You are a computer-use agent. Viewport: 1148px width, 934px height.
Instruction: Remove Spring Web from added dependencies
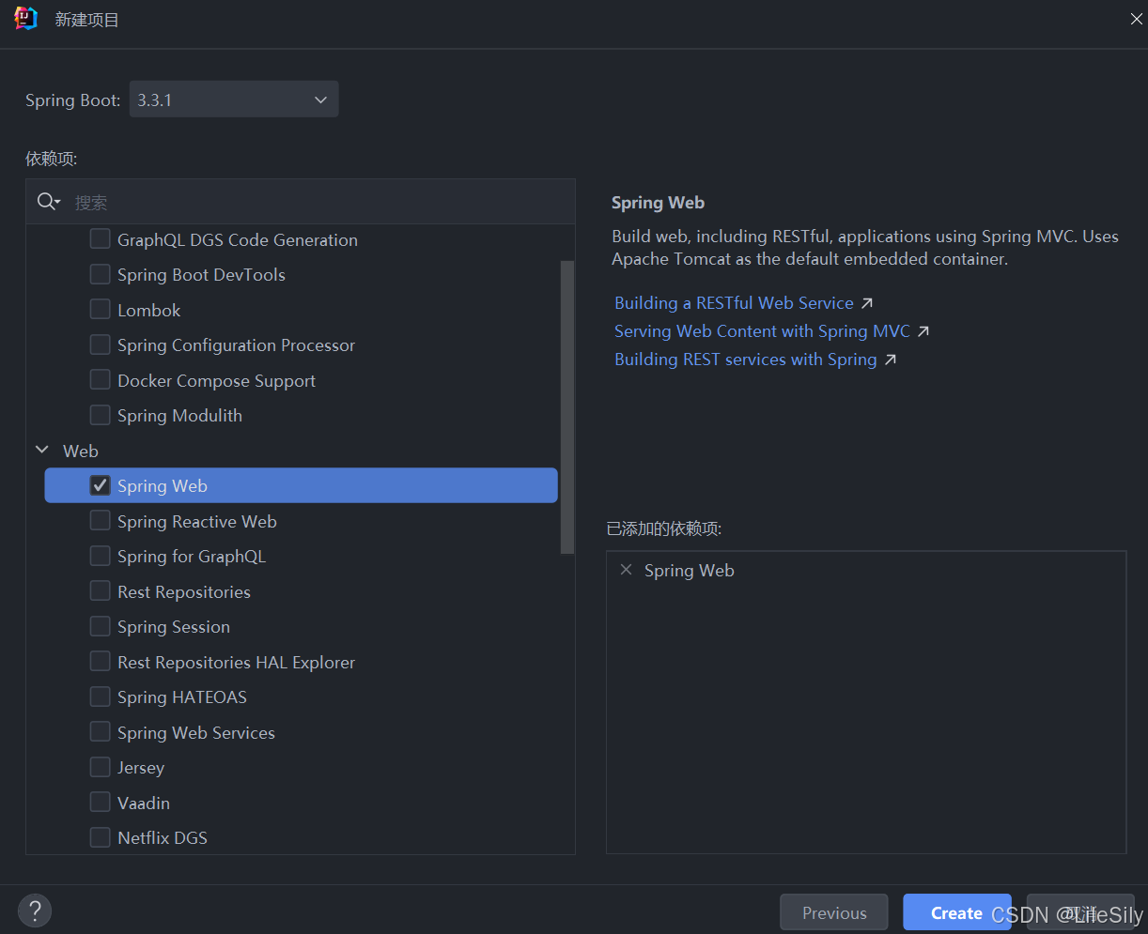tap(627, 570)
